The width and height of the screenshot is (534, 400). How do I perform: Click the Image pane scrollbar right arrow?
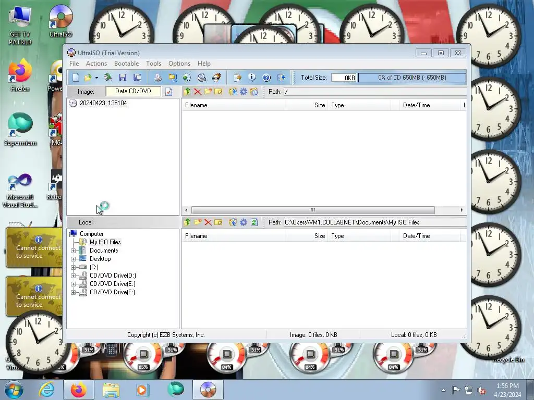point(462,210)
